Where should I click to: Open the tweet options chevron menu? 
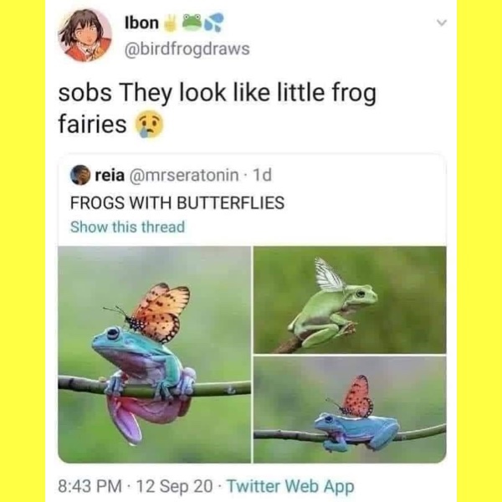click(x=443, y=26)
